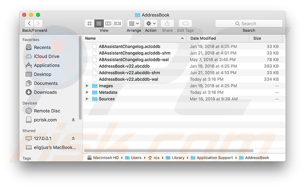The height and width of the screenshot is (189, 305).
Task: Select file ABAssistantChangelog.aclcddb
Action: click(129, 47)
